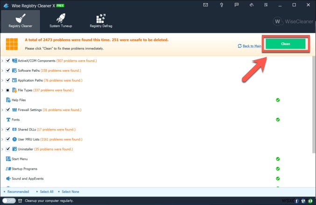Uncheck Software Paths checkbox
The image size is (316, 205).
tap(7, 70)
